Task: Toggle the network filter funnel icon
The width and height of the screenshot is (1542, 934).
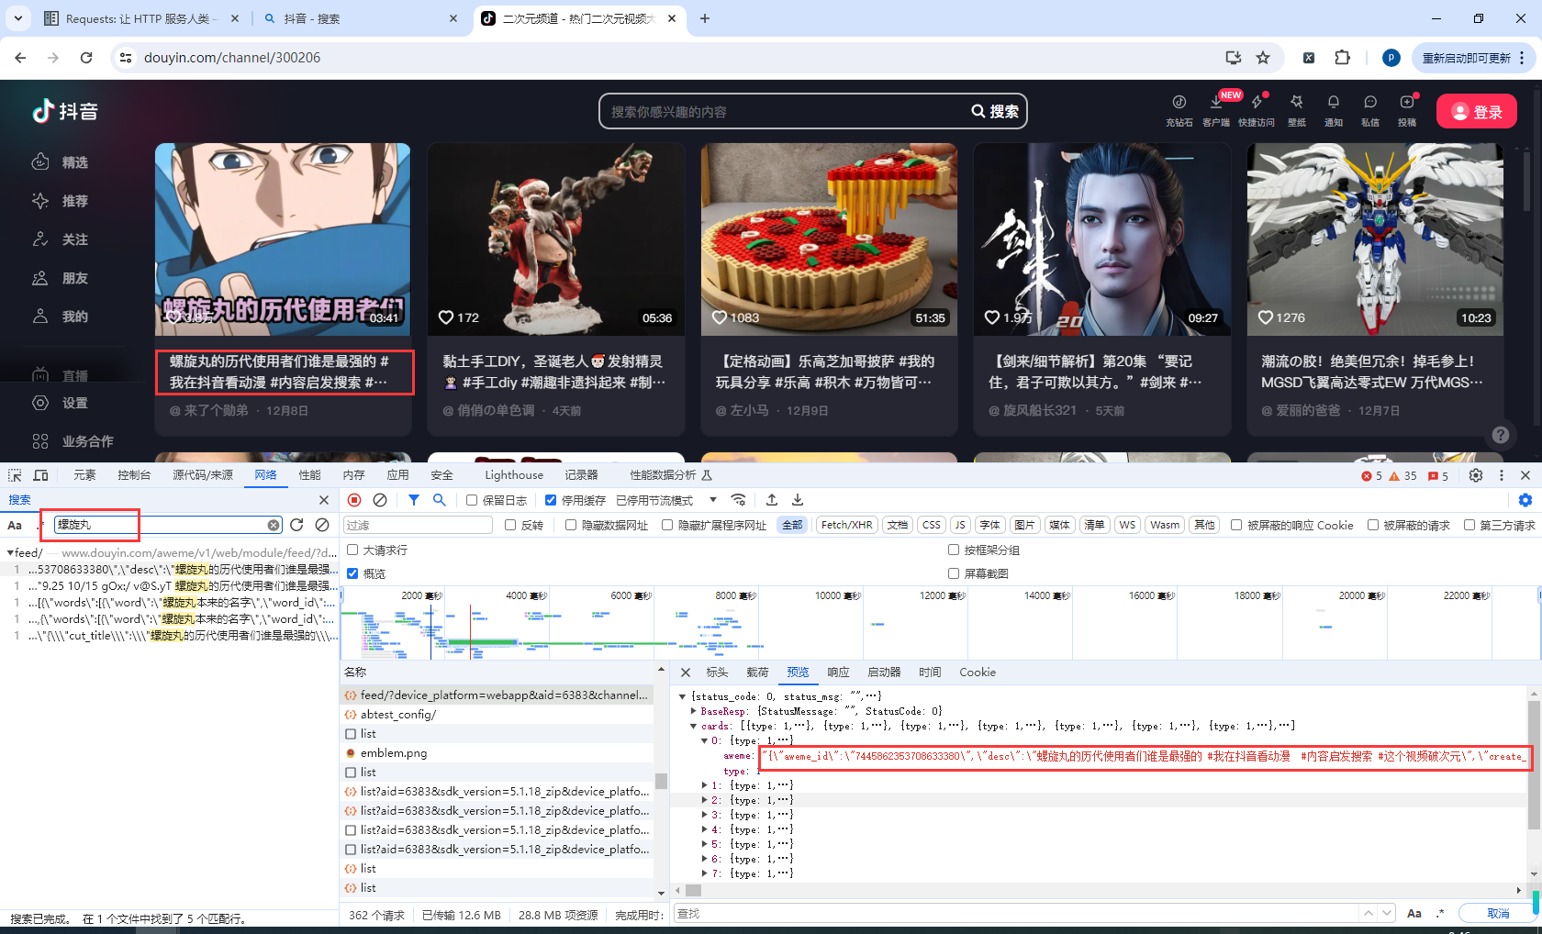Action: tap(414, 500)
